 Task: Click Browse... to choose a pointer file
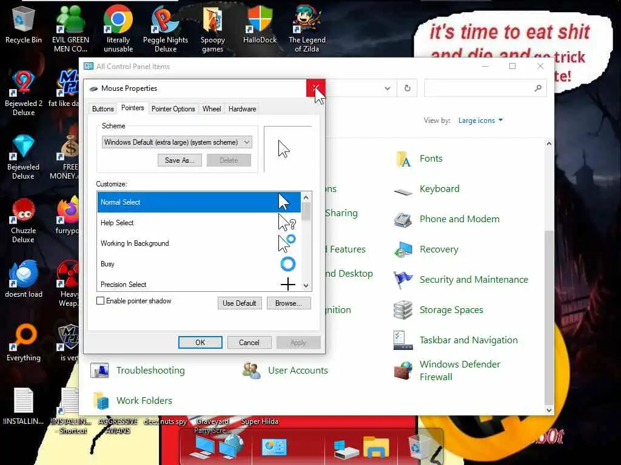coord(289,303)
